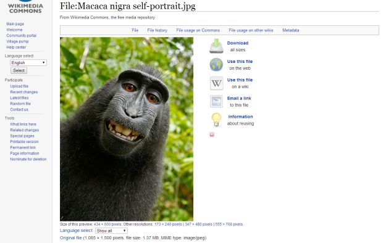Open Page information link
Viewport: 386px width, 243px height.
[24, 153]
